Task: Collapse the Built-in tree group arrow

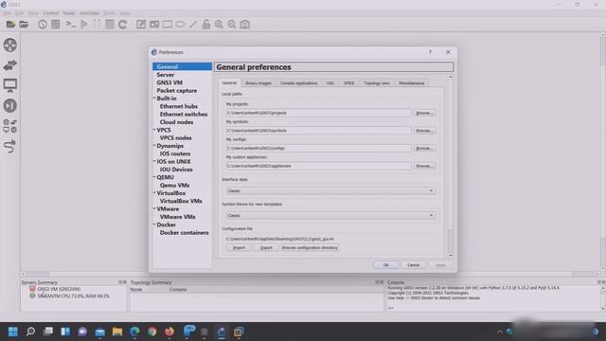Action: coord(154,99)
